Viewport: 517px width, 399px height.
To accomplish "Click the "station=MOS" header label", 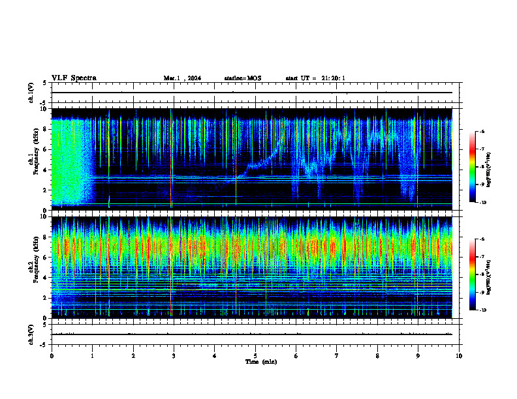I will (x=243, y=78).
